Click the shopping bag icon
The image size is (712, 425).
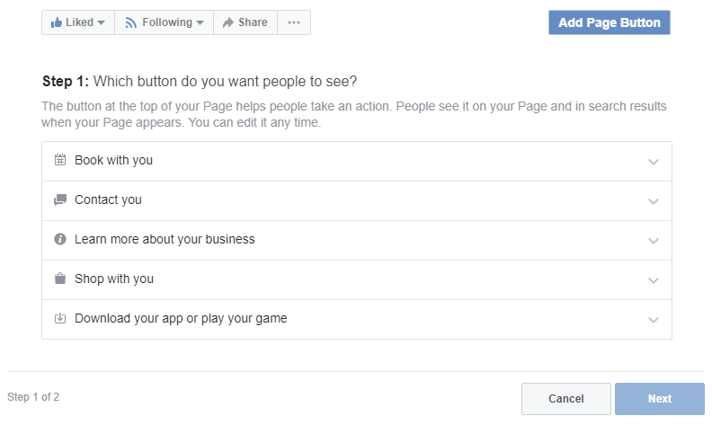click(60, 279)
